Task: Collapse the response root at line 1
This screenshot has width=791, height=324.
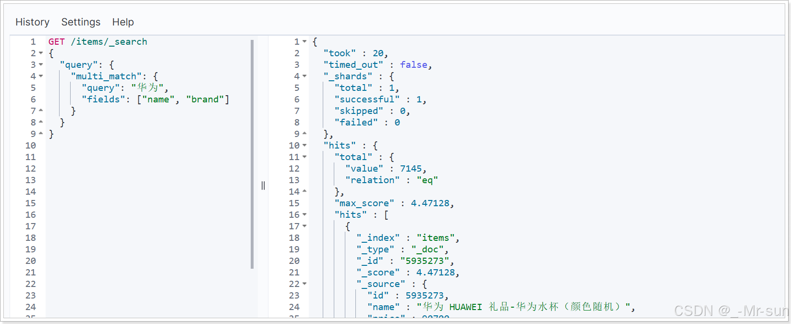Action: coord(304,42)
